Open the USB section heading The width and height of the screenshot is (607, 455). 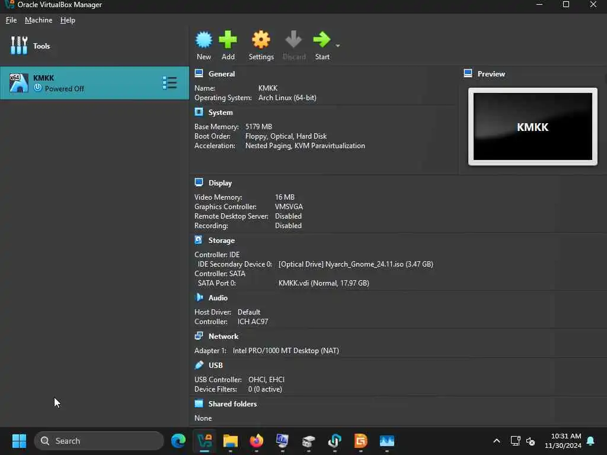coord(216,365)
